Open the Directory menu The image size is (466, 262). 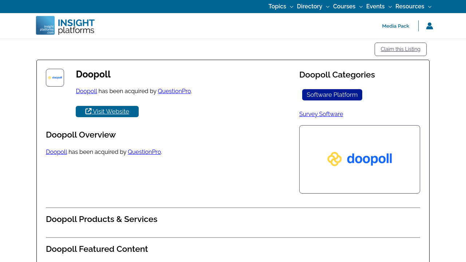pyautogui.click(x=309, y=7)
